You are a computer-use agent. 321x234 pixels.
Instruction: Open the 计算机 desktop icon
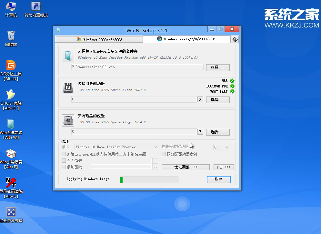11,10
